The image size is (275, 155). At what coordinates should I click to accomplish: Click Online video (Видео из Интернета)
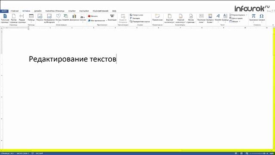point(123,19)
